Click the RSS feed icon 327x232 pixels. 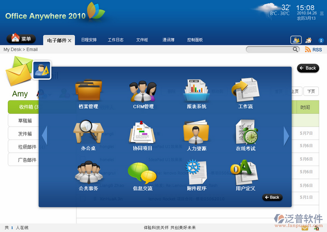click(x=308, y=49)
